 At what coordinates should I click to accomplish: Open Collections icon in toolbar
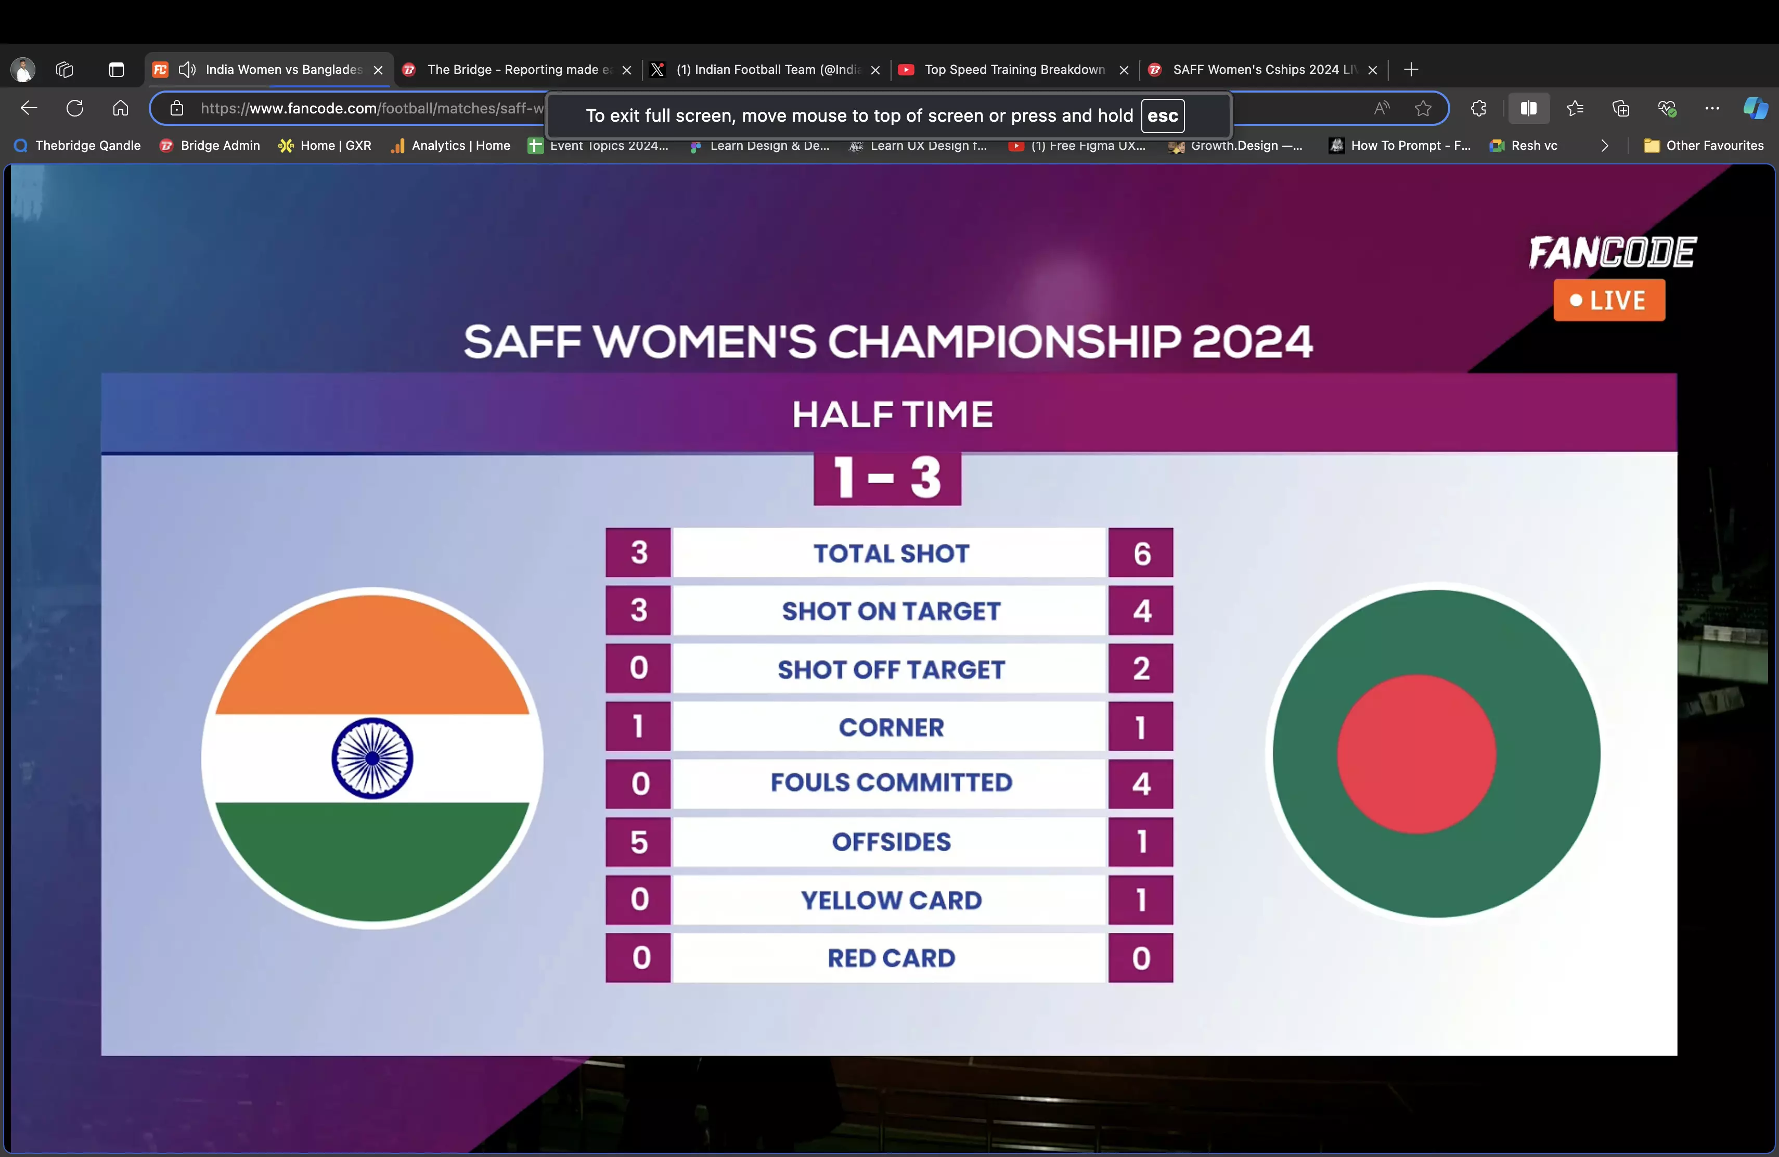(1620, 108)
